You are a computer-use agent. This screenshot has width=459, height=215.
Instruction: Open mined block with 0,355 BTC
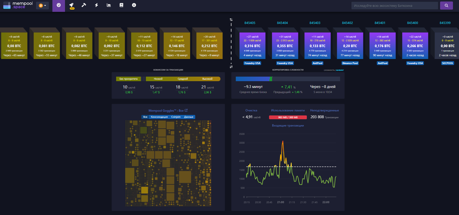pos(285,46)
